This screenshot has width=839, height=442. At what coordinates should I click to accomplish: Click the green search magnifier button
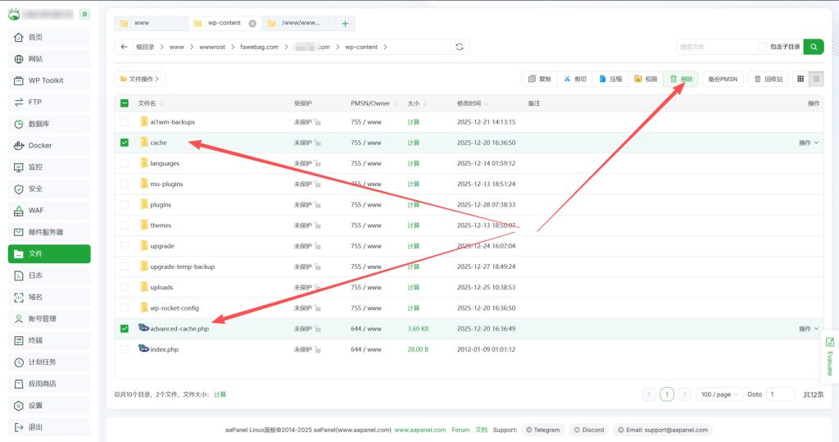click(x=813, y=47)
